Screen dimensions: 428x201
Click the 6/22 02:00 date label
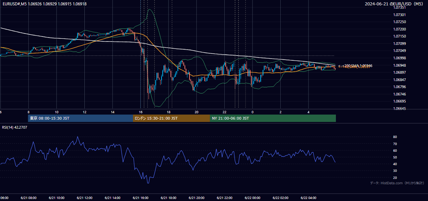pos(280,198)
